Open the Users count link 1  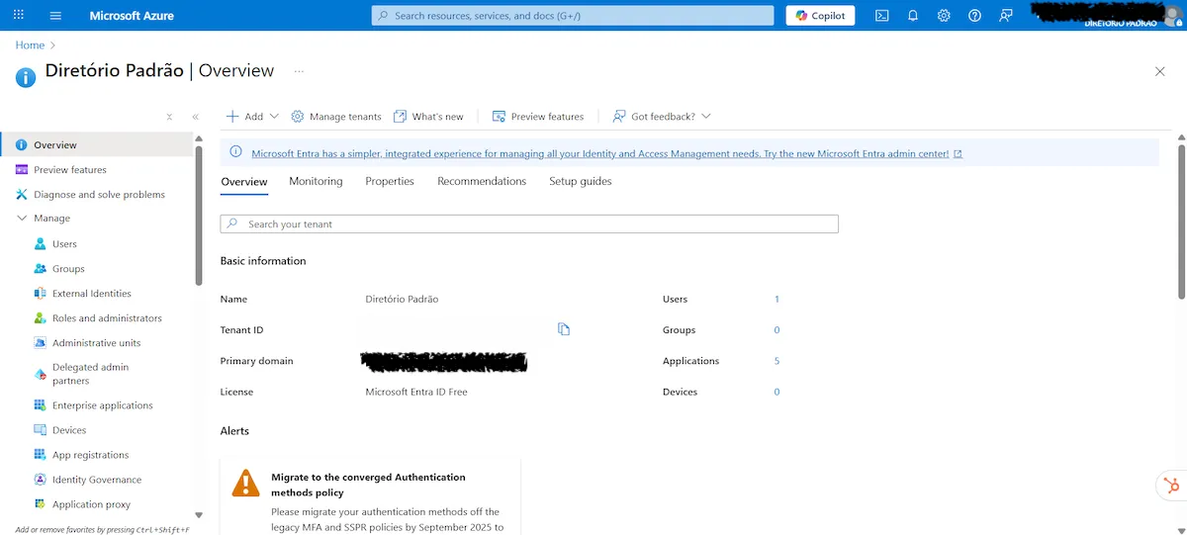(x=777, y=299)
